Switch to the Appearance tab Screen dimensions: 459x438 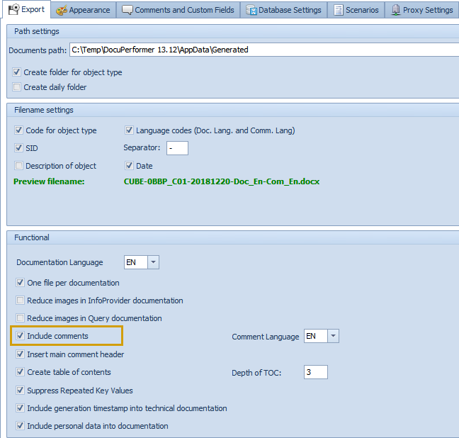click(x=89, y=10)
